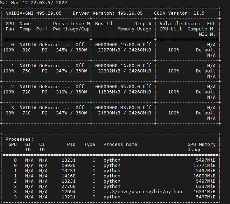
Task: Click memory usage '6337MiB'
Action: [205, 187]
